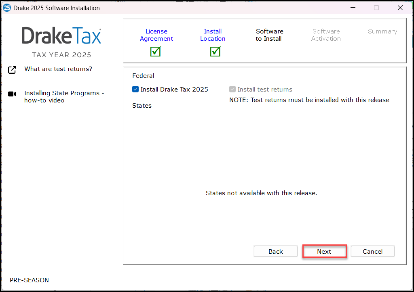Enable the Install Drake Tax 2025 option
Viewport: 414px width, 292px height.
pyautogui.click(x=135, y=89)
